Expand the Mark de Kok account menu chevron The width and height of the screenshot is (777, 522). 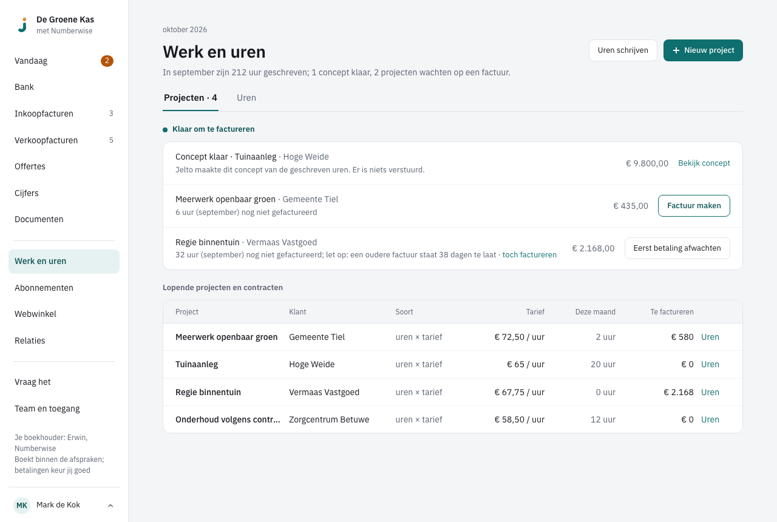pyautogui.click(x=110, y=506)
